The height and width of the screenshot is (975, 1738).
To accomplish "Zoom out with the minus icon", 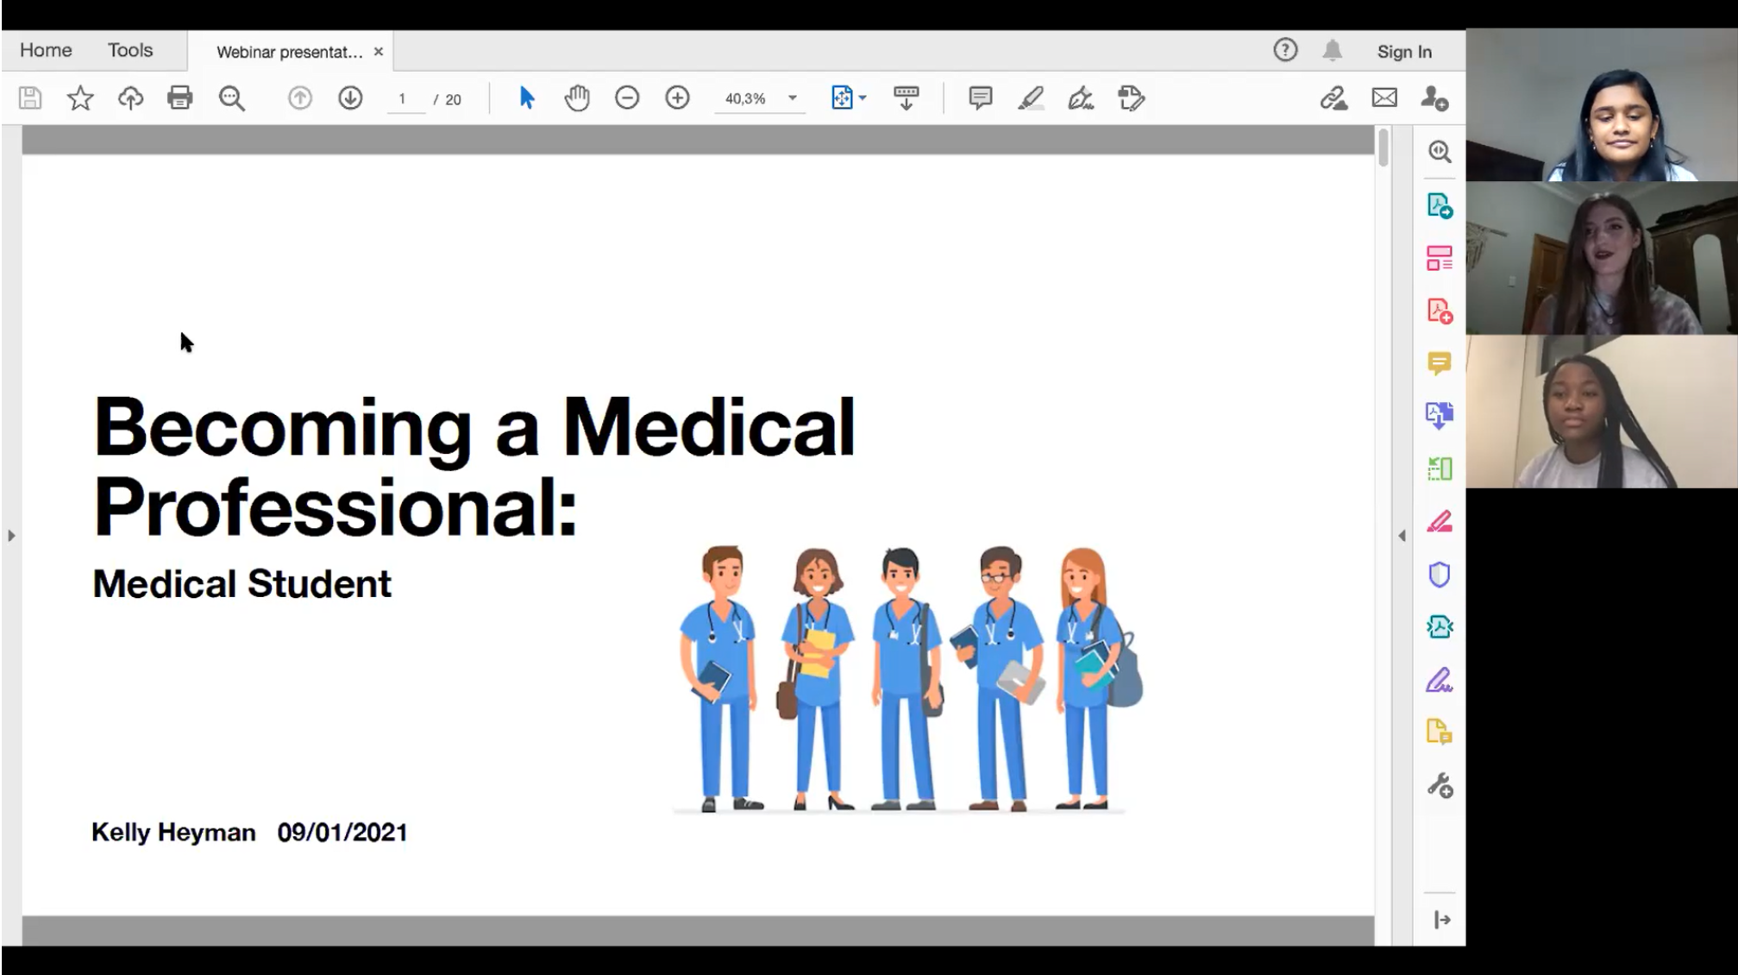I will 627,97.
